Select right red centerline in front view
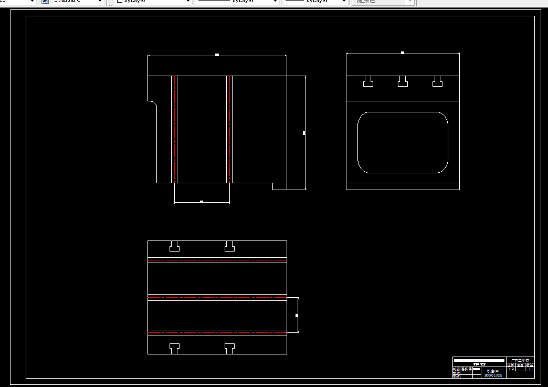The width and height of the screenshot is (548, 387). [229, 129]
